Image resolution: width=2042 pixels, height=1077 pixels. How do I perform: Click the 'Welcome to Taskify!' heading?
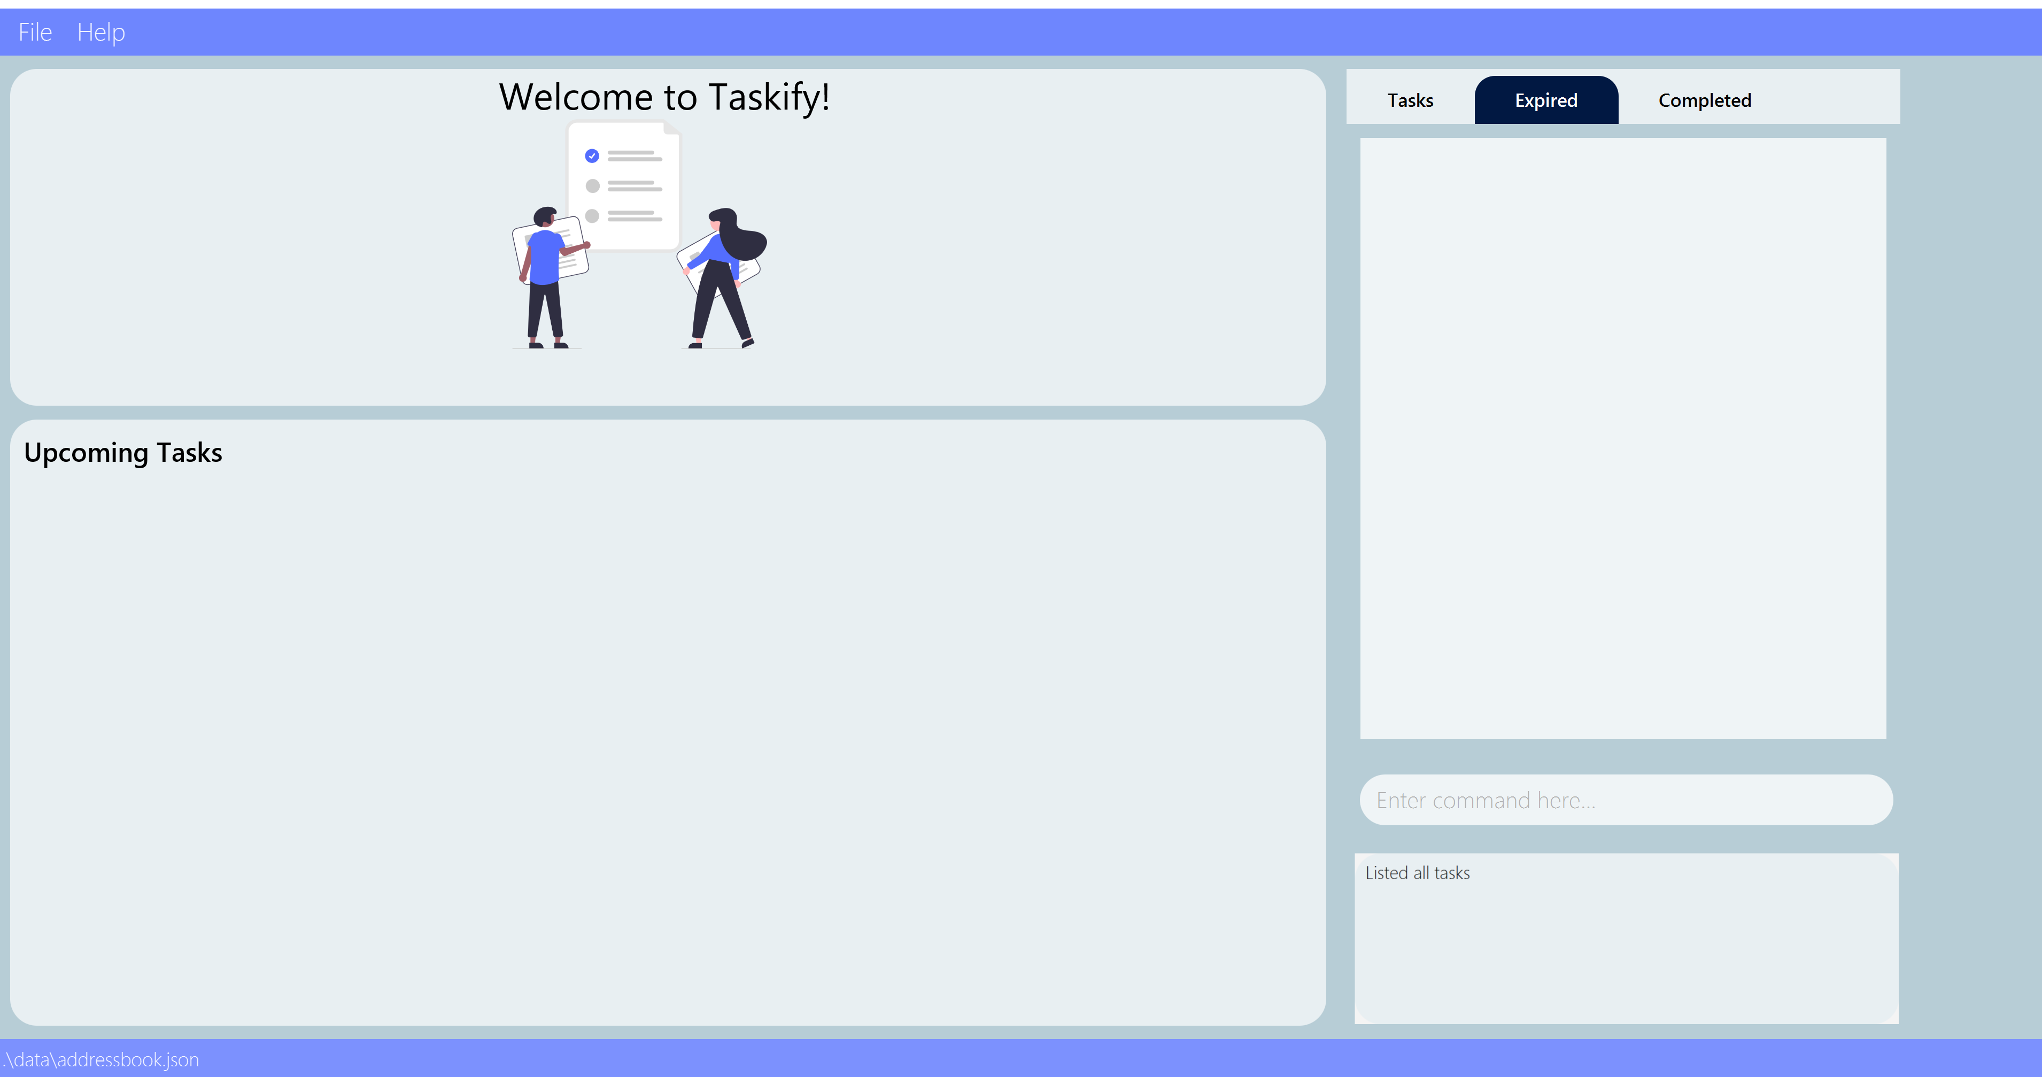coord(664,97)
